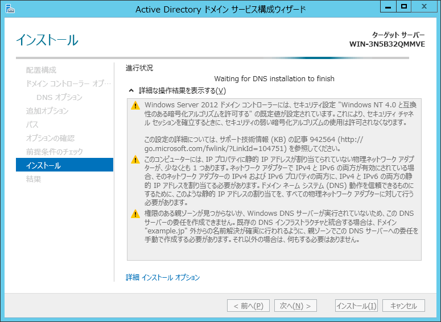Open 詳細 インストール オプション link

(163, 277)
